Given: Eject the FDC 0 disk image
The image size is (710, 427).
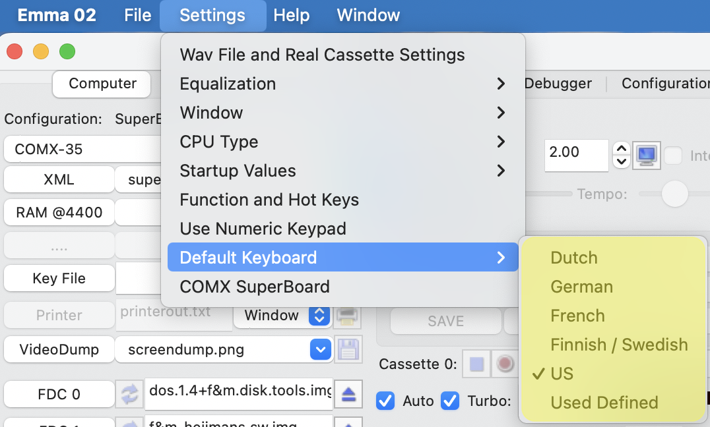Looking at the screenshot, I should click(x=348, y=394).
